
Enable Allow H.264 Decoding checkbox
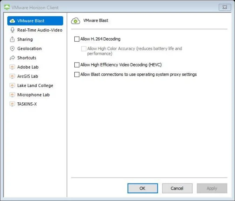point(77,39)
